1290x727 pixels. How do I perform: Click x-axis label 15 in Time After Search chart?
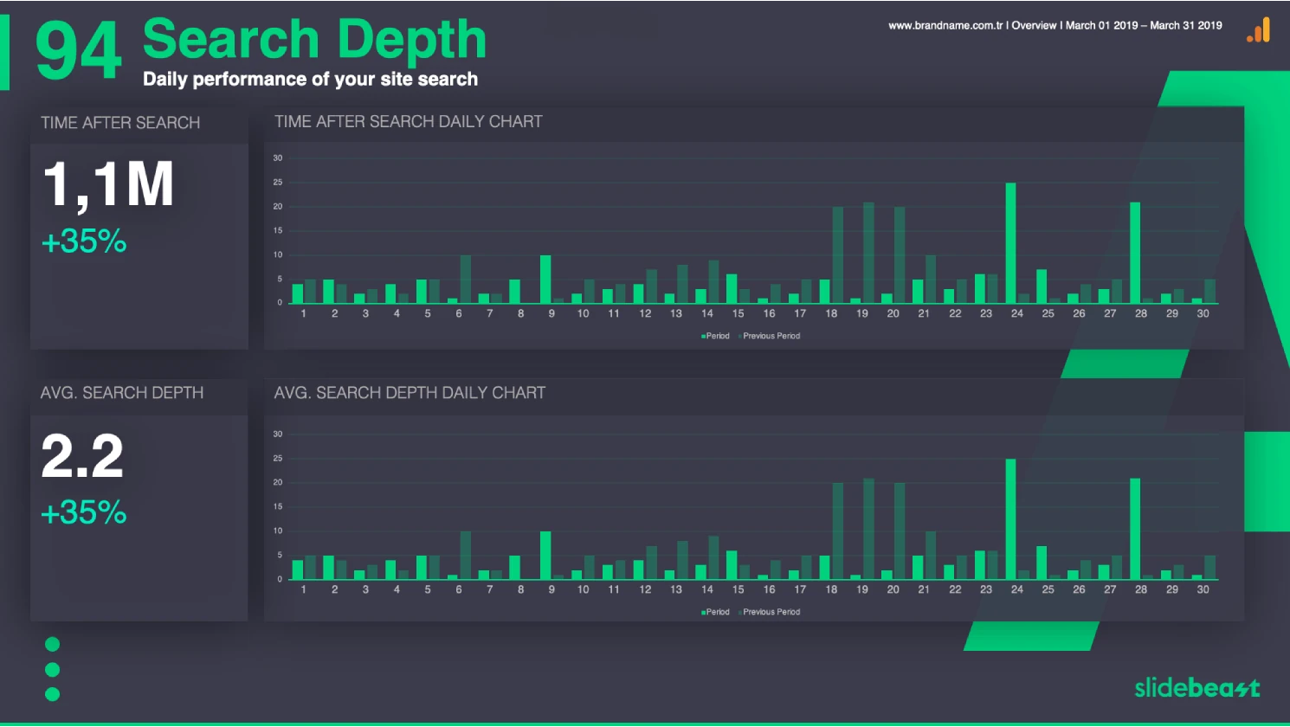738,313
